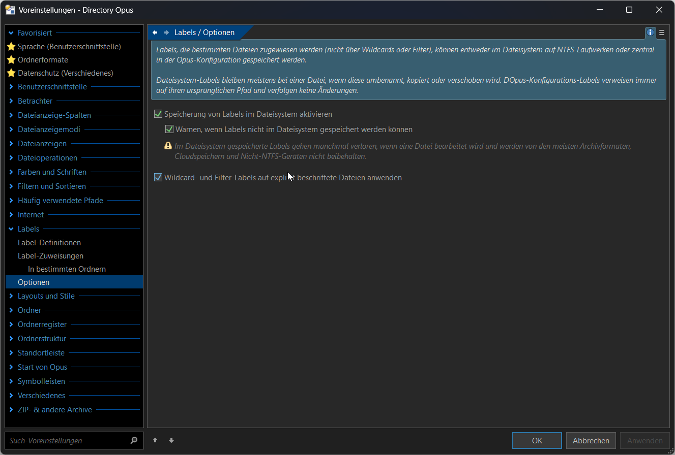Expand the Häufig verwendete Pfade category
The width and height of the screenshot is (675, 455).
(x=11, y=201)
